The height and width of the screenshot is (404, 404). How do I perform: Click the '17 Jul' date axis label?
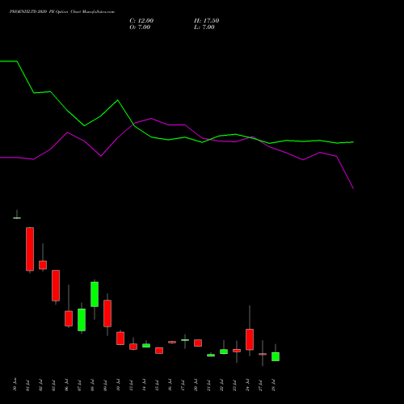183,385
